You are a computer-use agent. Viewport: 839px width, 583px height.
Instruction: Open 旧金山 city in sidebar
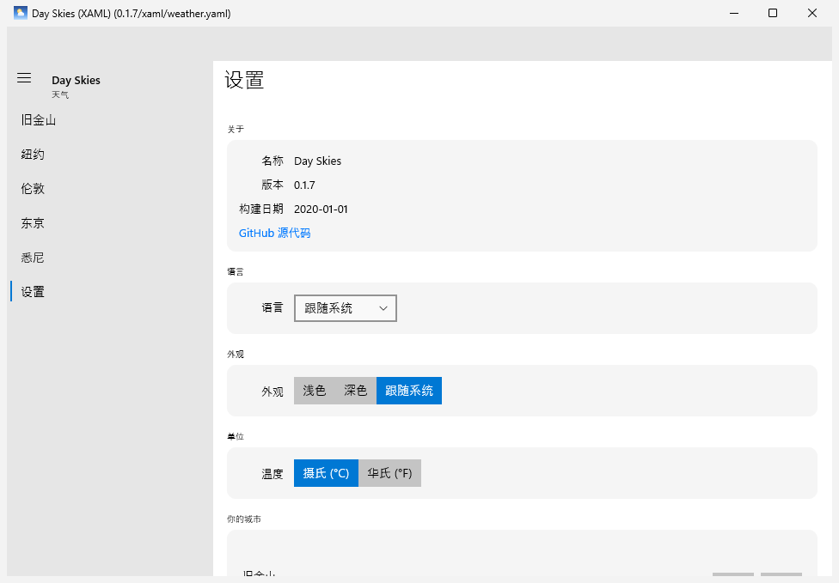click(x=110, y=120)
